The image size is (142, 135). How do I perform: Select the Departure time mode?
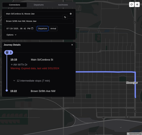coord(42,29)
